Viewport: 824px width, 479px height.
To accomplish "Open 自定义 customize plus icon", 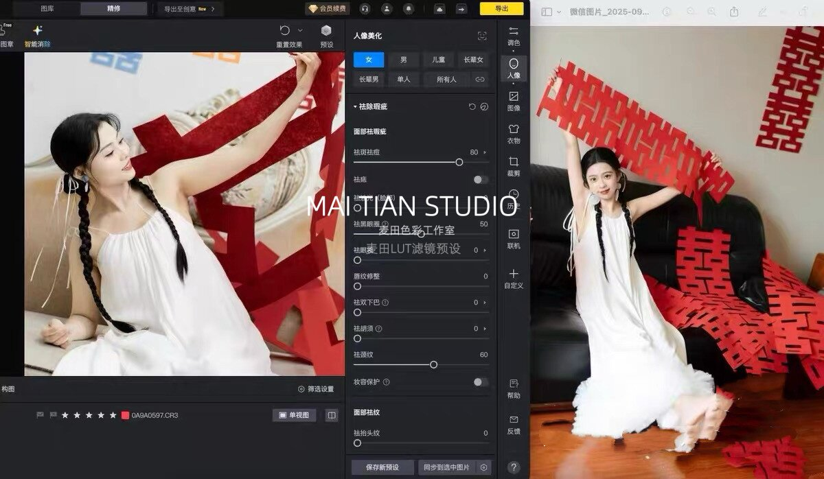I will click(514, 277).
